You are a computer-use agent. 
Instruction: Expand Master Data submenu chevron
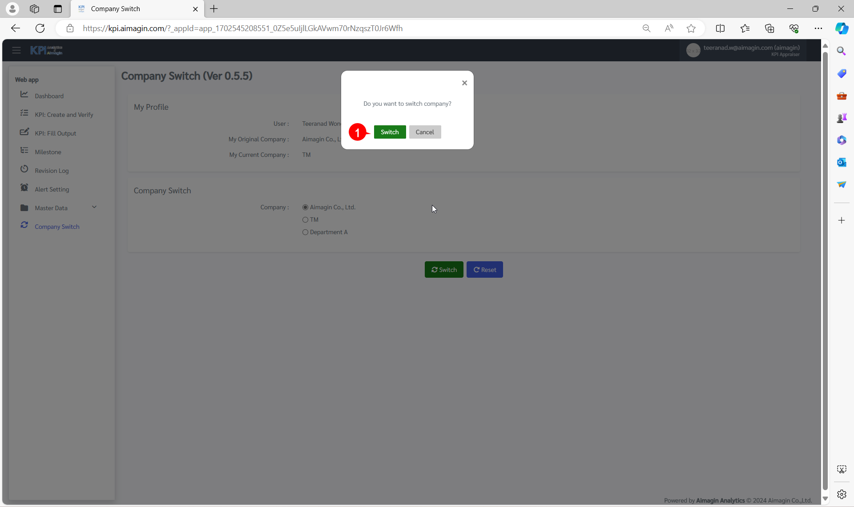[x=94, y=207]
